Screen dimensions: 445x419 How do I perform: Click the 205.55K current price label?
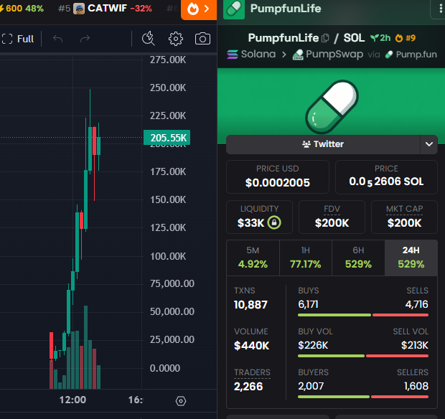coord(167,138)
